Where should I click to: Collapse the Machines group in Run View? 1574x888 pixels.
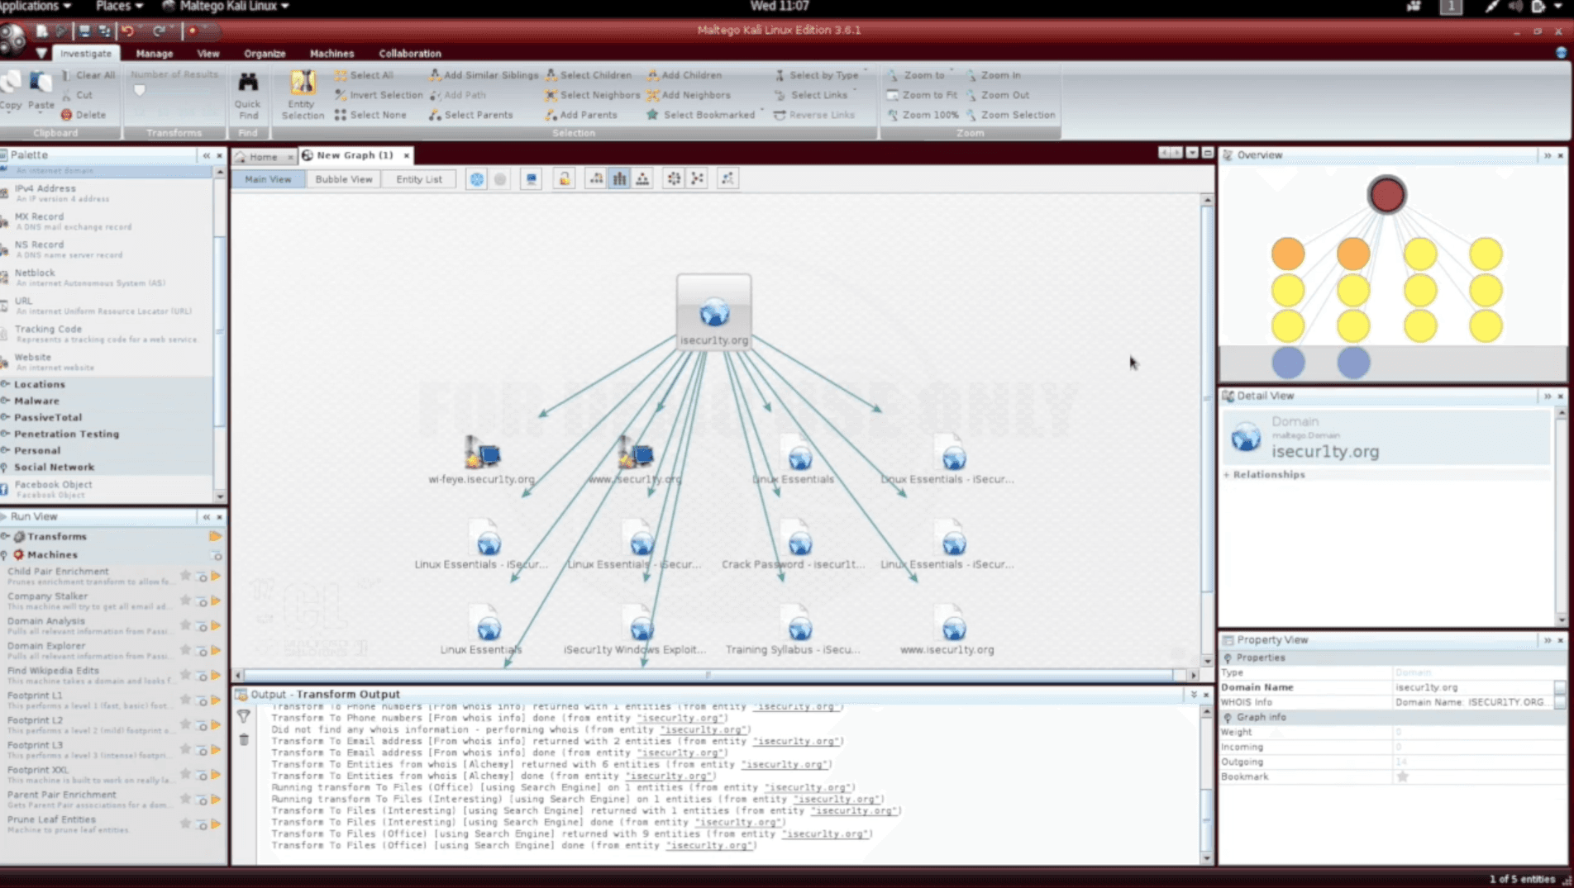(6, 555)
